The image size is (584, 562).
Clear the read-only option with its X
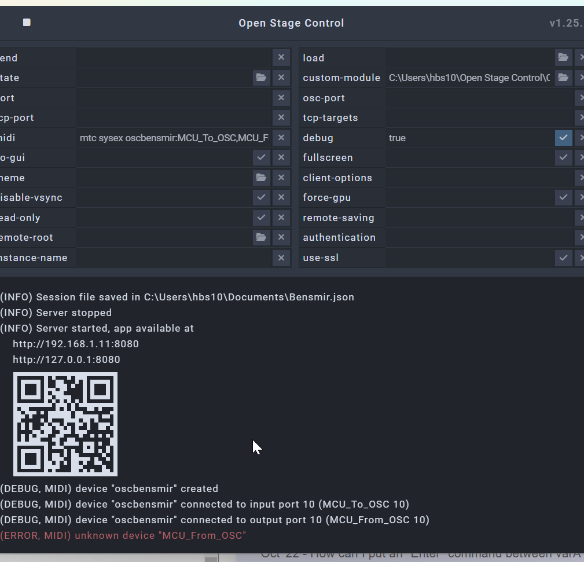click(281, 217)
